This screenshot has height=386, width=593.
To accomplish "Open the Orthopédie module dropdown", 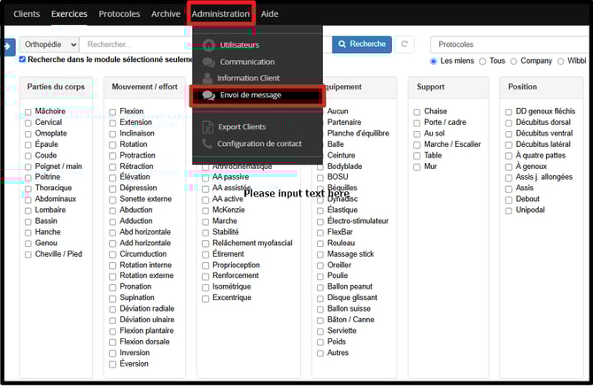I will (x=49, y=44).
